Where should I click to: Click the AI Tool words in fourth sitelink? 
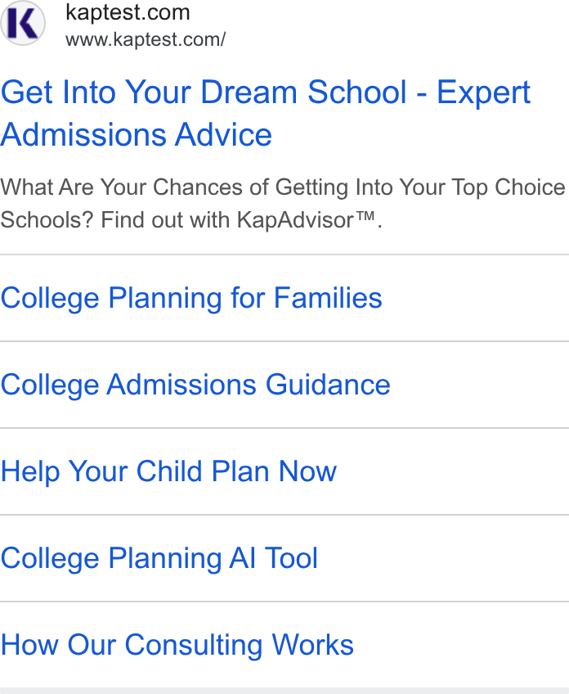point(273,557)
